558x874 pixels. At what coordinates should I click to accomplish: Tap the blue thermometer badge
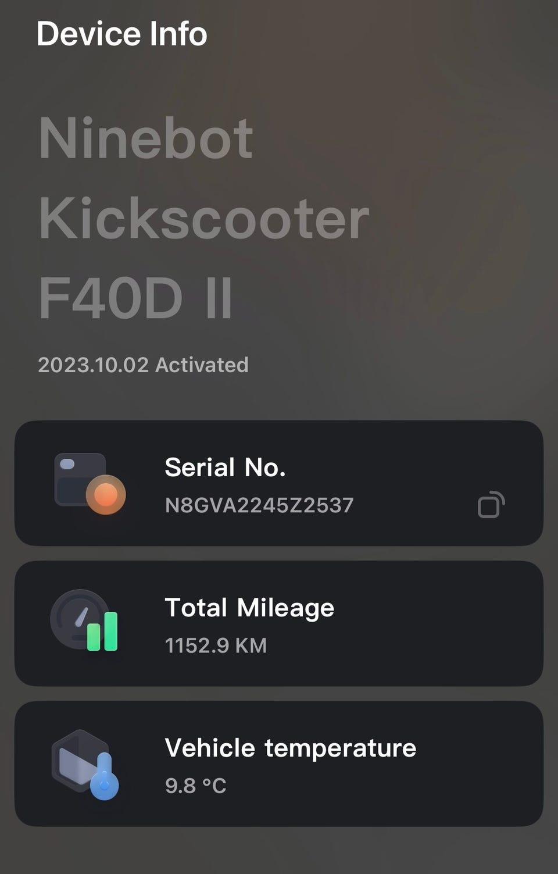[x=105, y=781]
